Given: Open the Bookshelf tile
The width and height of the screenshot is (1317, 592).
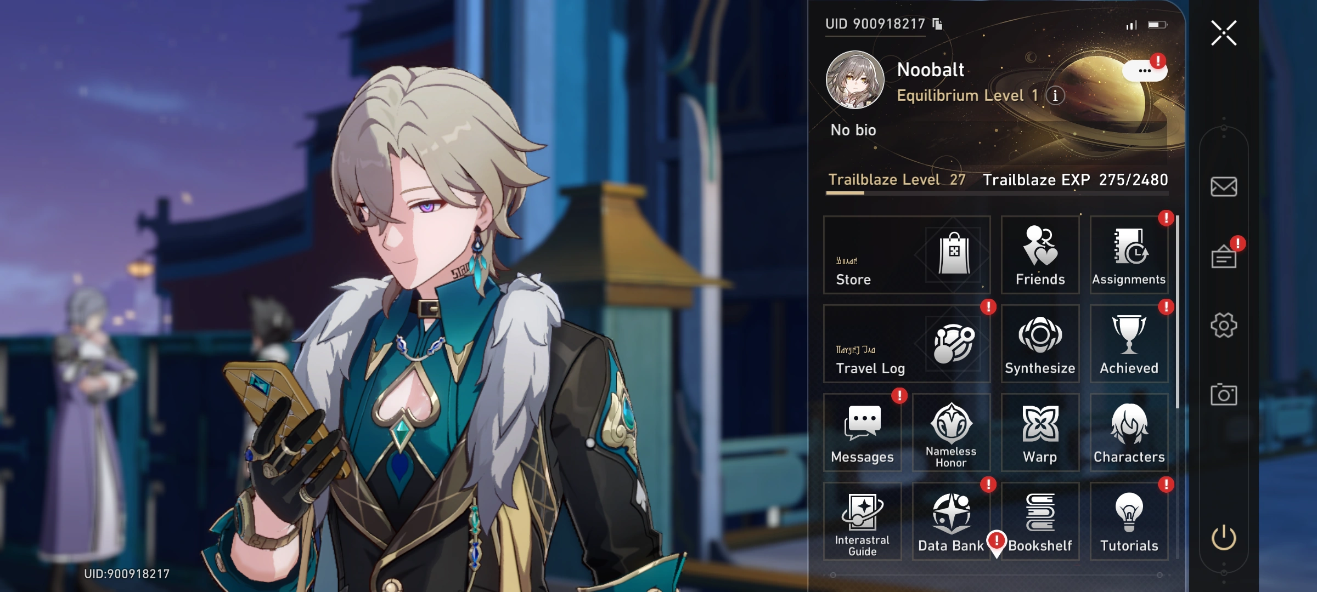Looking at the screenshot, I should click(1040, 521).
